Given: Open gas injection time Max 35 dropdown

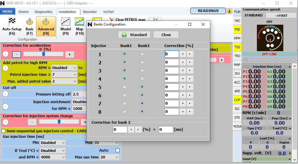Looking at the screenshot, I should click(x=106, y=143).
